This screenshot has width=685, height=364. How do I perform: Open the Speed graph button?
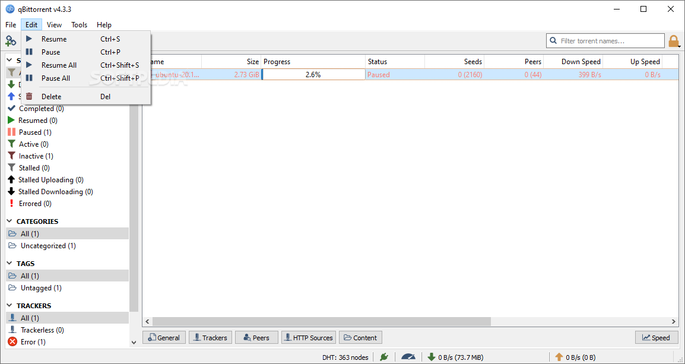(656, 337)
